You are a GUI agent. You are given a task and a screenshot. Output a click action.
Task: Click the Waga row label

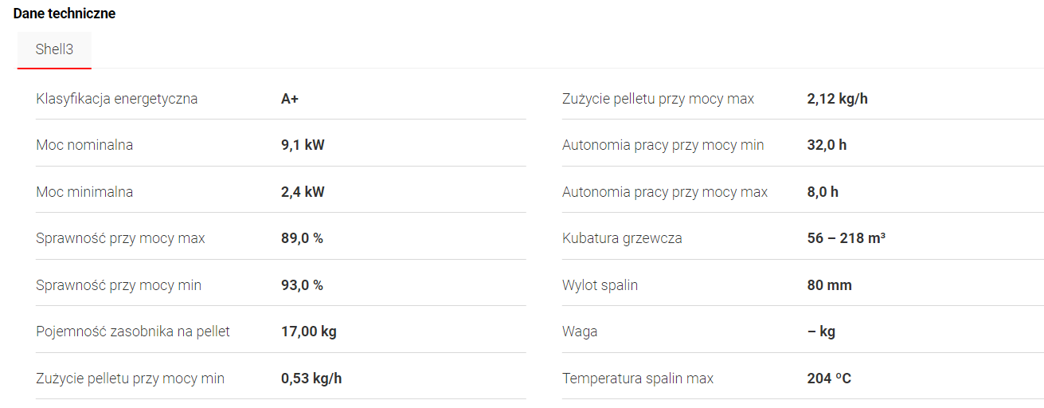pos(580,331)
